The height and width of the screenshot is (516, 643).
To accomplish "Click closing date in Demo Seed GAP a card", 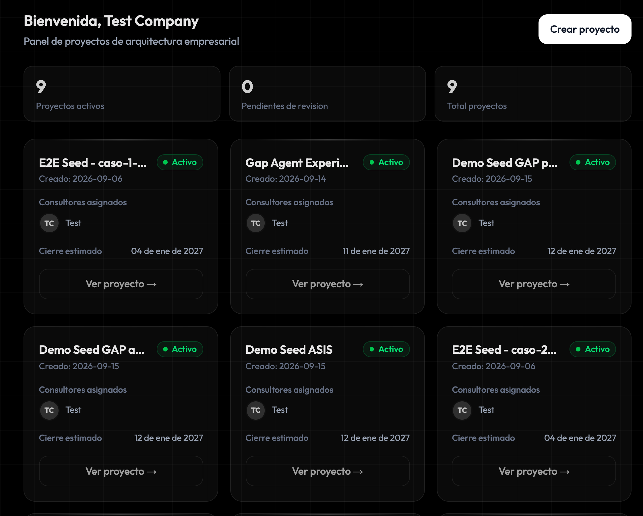I will (x=169, y=438).
